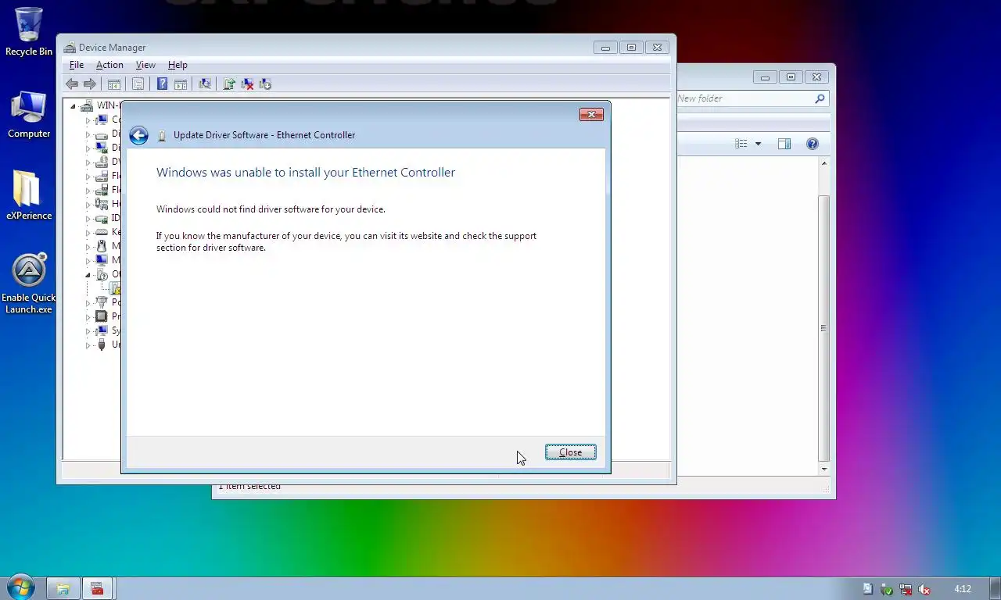Select the Mice category icon in device tree
This screenshot has width=1001, height=600.
click(x=101, y=246)
